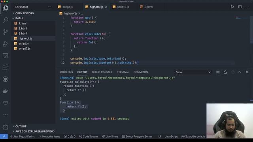Viewport: 253px width, 142px height.
Task: Switch to the 3.html editor tab
Action: (x=149, y=7)
